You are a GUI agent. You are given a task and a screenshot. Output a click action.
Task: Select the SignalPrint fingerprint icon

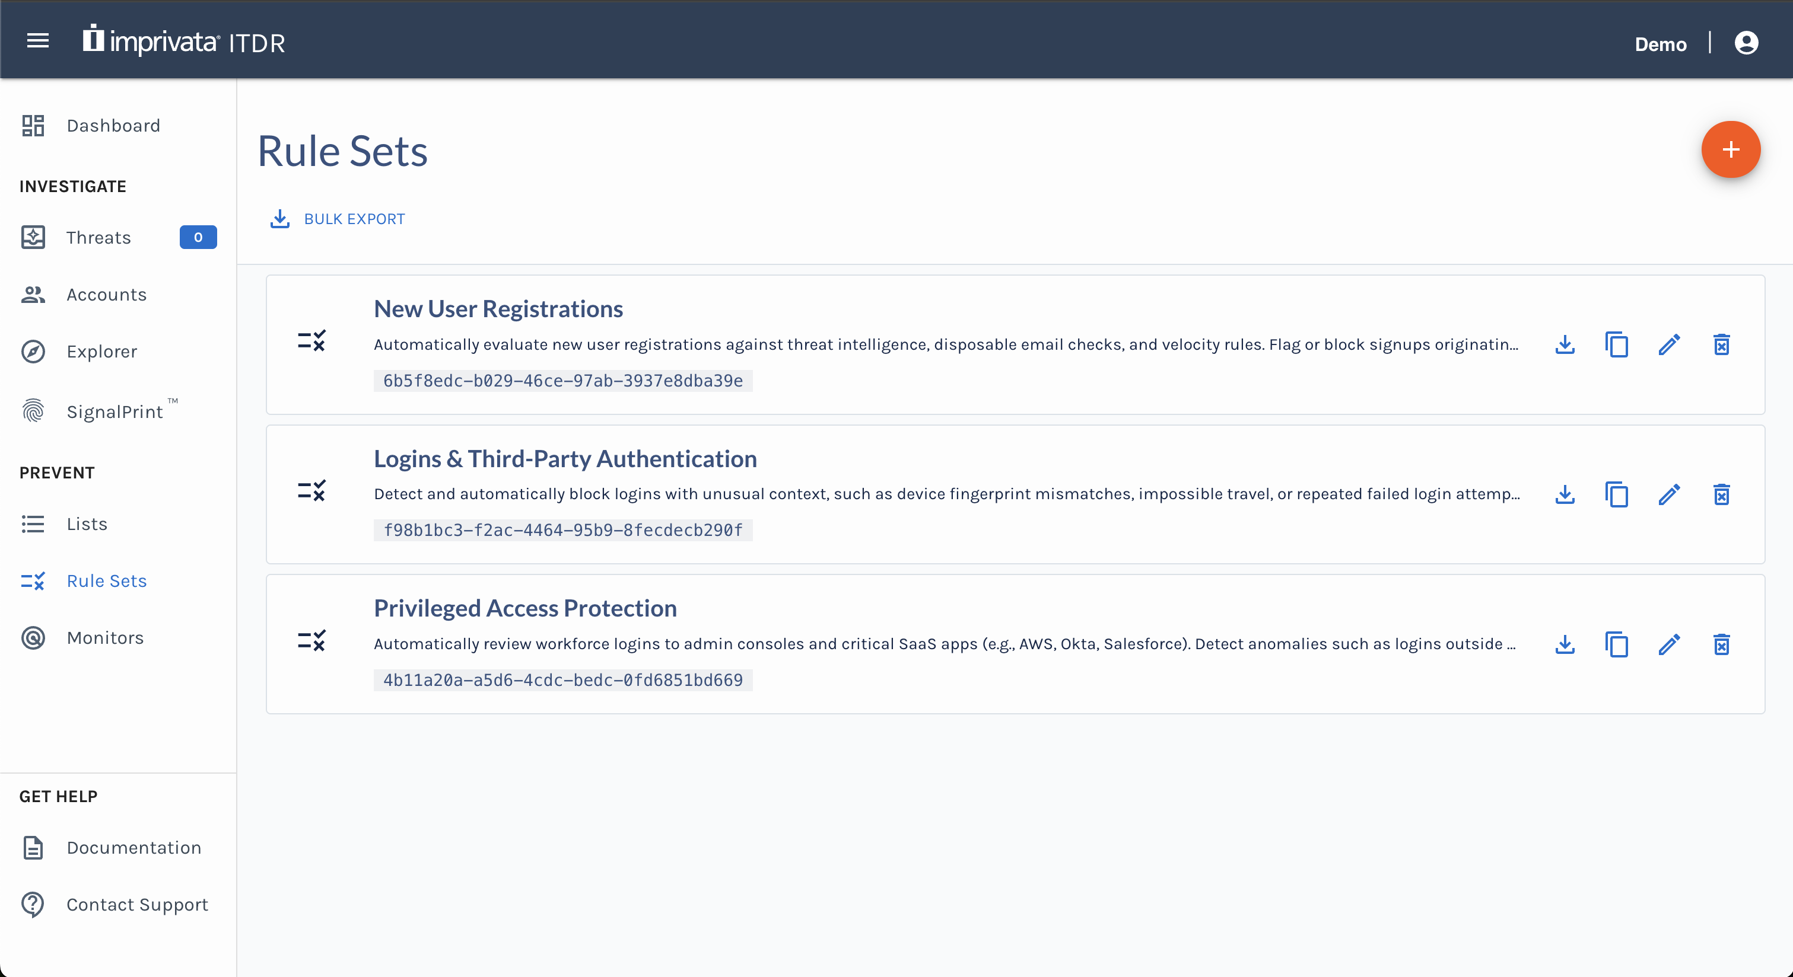[33, 411]
